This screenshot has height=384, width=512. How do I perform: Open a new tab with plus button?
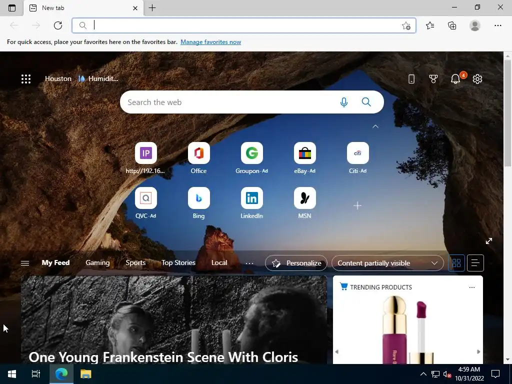pyautogui.click(x=152, y=8)
